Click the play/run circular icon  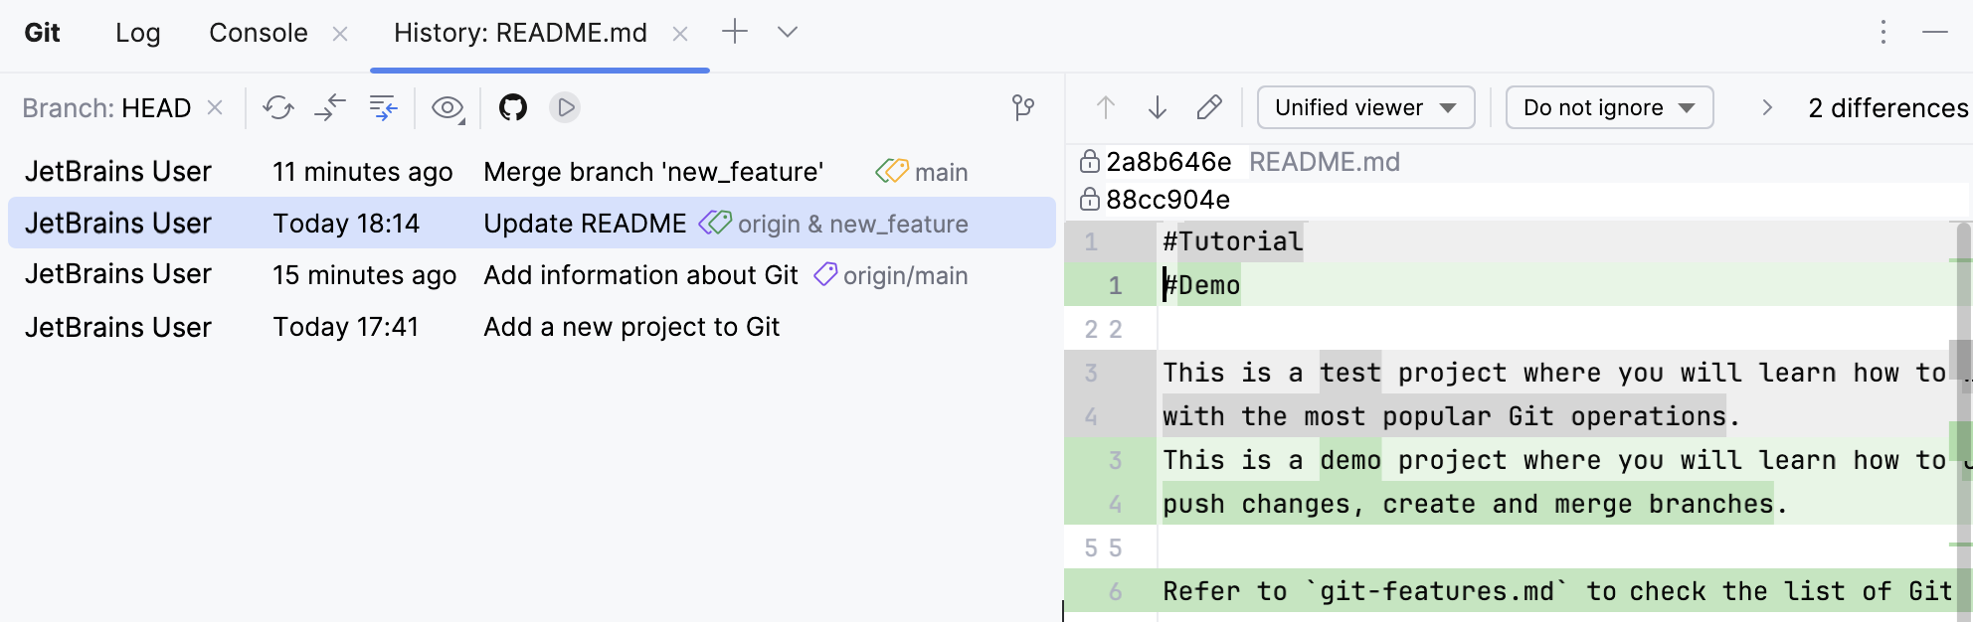click(565, 107)
